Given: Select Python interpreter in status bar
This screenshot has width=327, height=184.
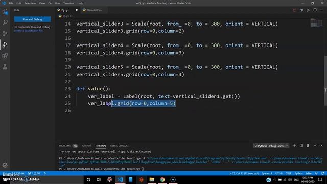Looking at the screenshot, I should [14, 173].
